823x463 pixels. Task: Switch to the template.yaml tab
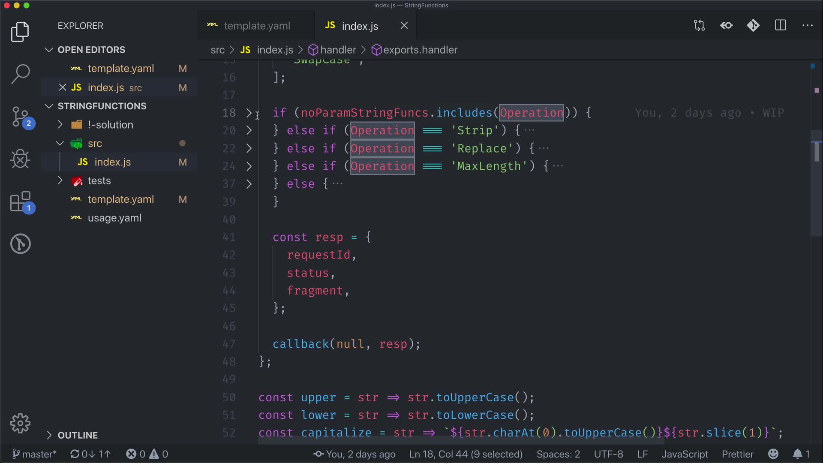coord(256,26)
